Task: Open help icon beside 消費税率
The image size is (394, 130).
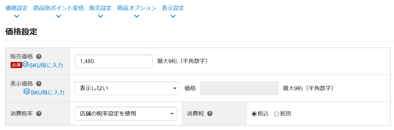Action: coord(39,114)
